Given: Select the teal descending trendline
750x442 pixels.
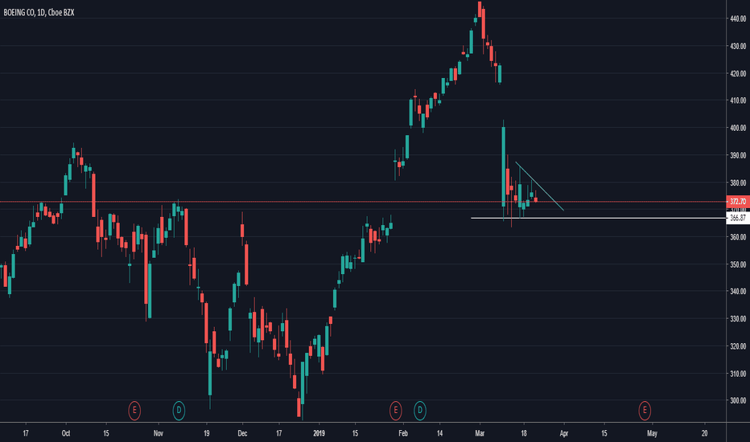Looking at the screenshot, I should click(x=539, y=186).
